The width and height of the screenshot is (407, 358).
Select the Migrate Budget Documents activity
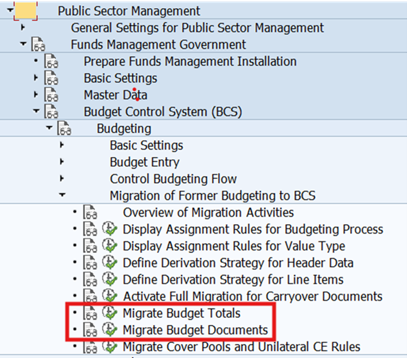[195, 330]
